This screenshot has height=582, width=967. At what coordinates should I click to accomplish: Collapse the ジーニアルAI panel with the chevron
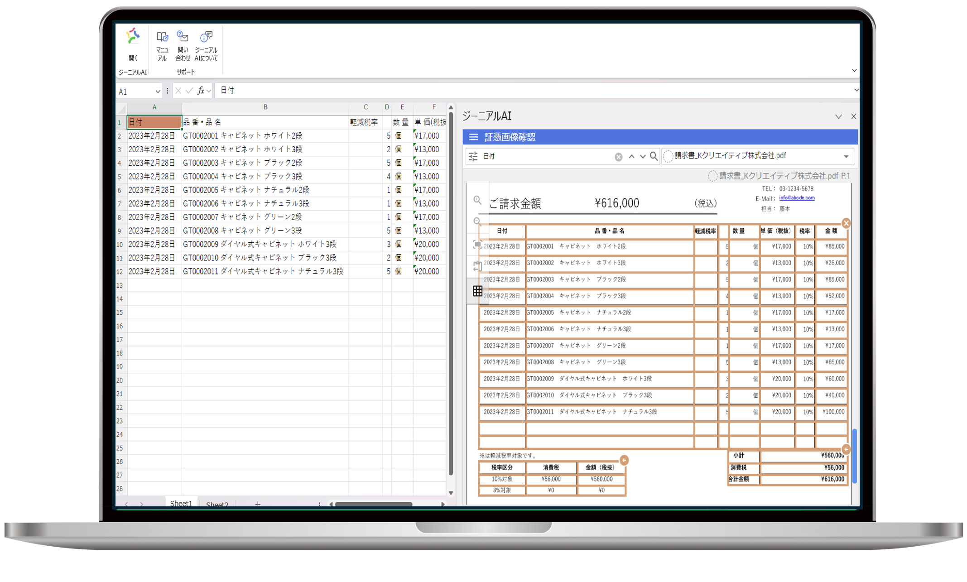click(838, 116)
